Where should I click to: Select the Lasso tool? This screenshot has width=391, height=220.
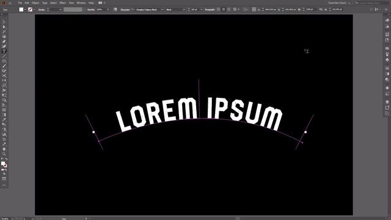(4, 37)
